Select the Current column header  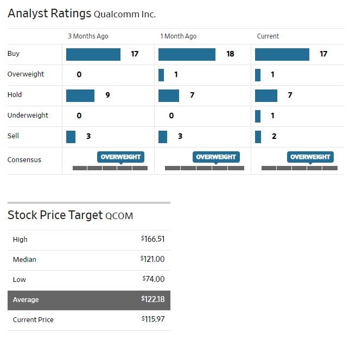[268, 36]
